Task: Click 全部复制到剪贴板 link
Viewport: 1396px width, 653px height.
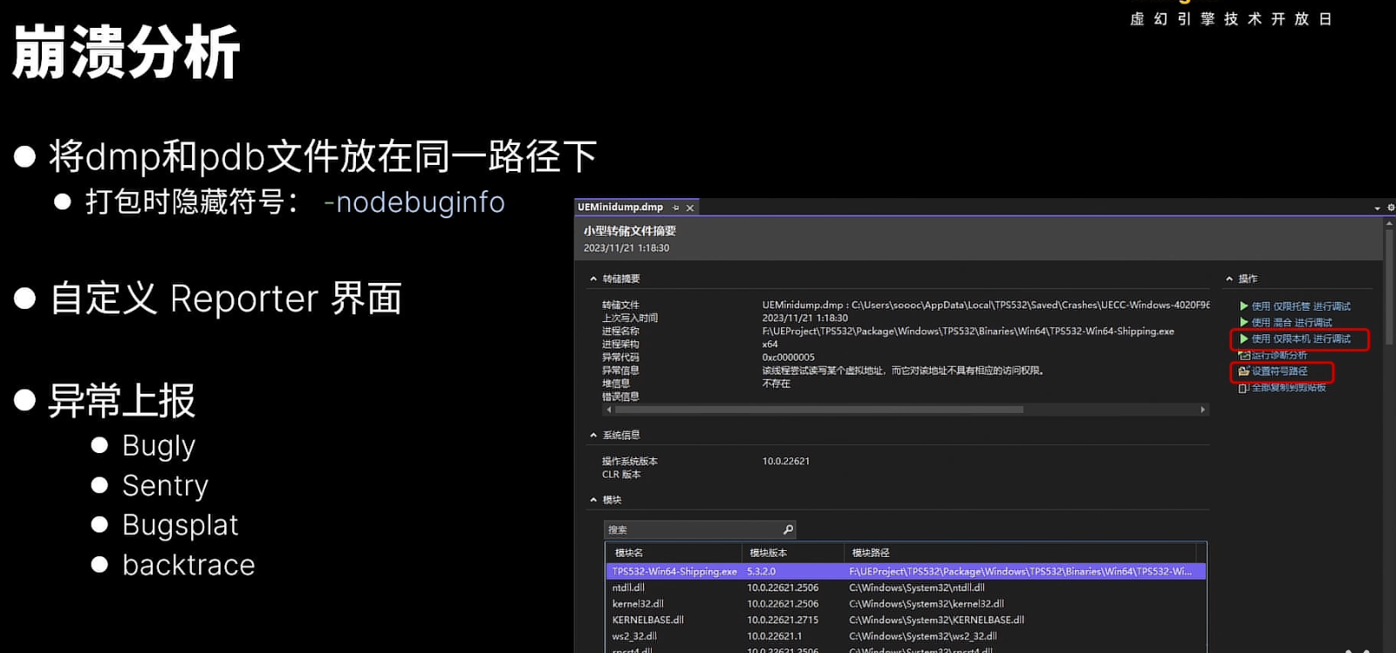Action: coord(1289,388)
